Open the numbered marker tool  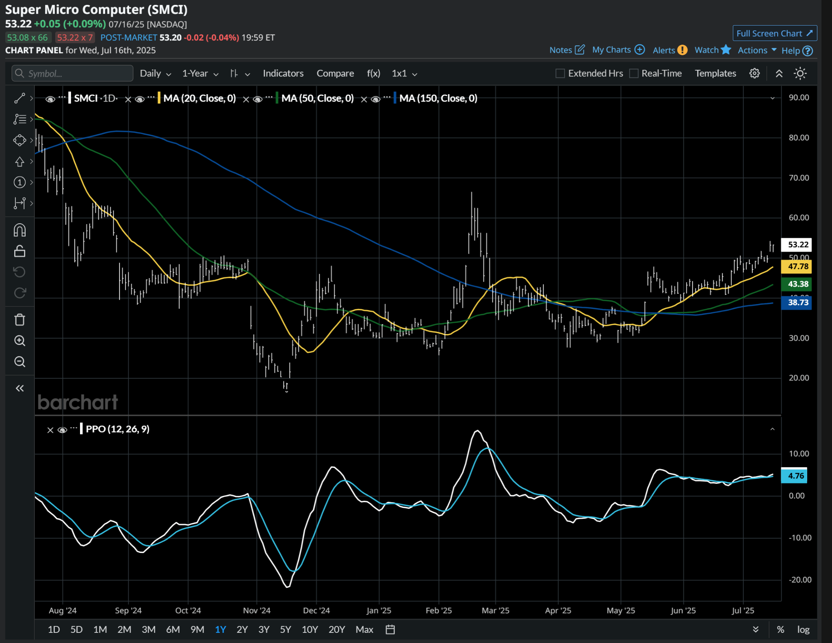pyautogui.click(x=19, y=182)
